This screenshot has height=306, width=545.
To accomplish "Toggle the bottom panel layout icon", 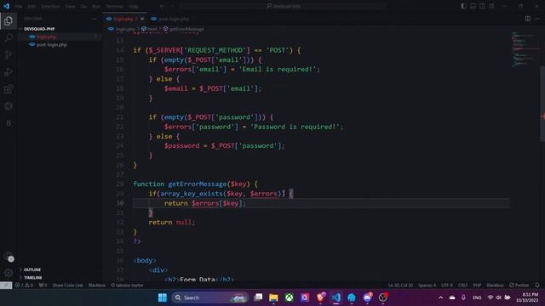I will click(473, 6).
